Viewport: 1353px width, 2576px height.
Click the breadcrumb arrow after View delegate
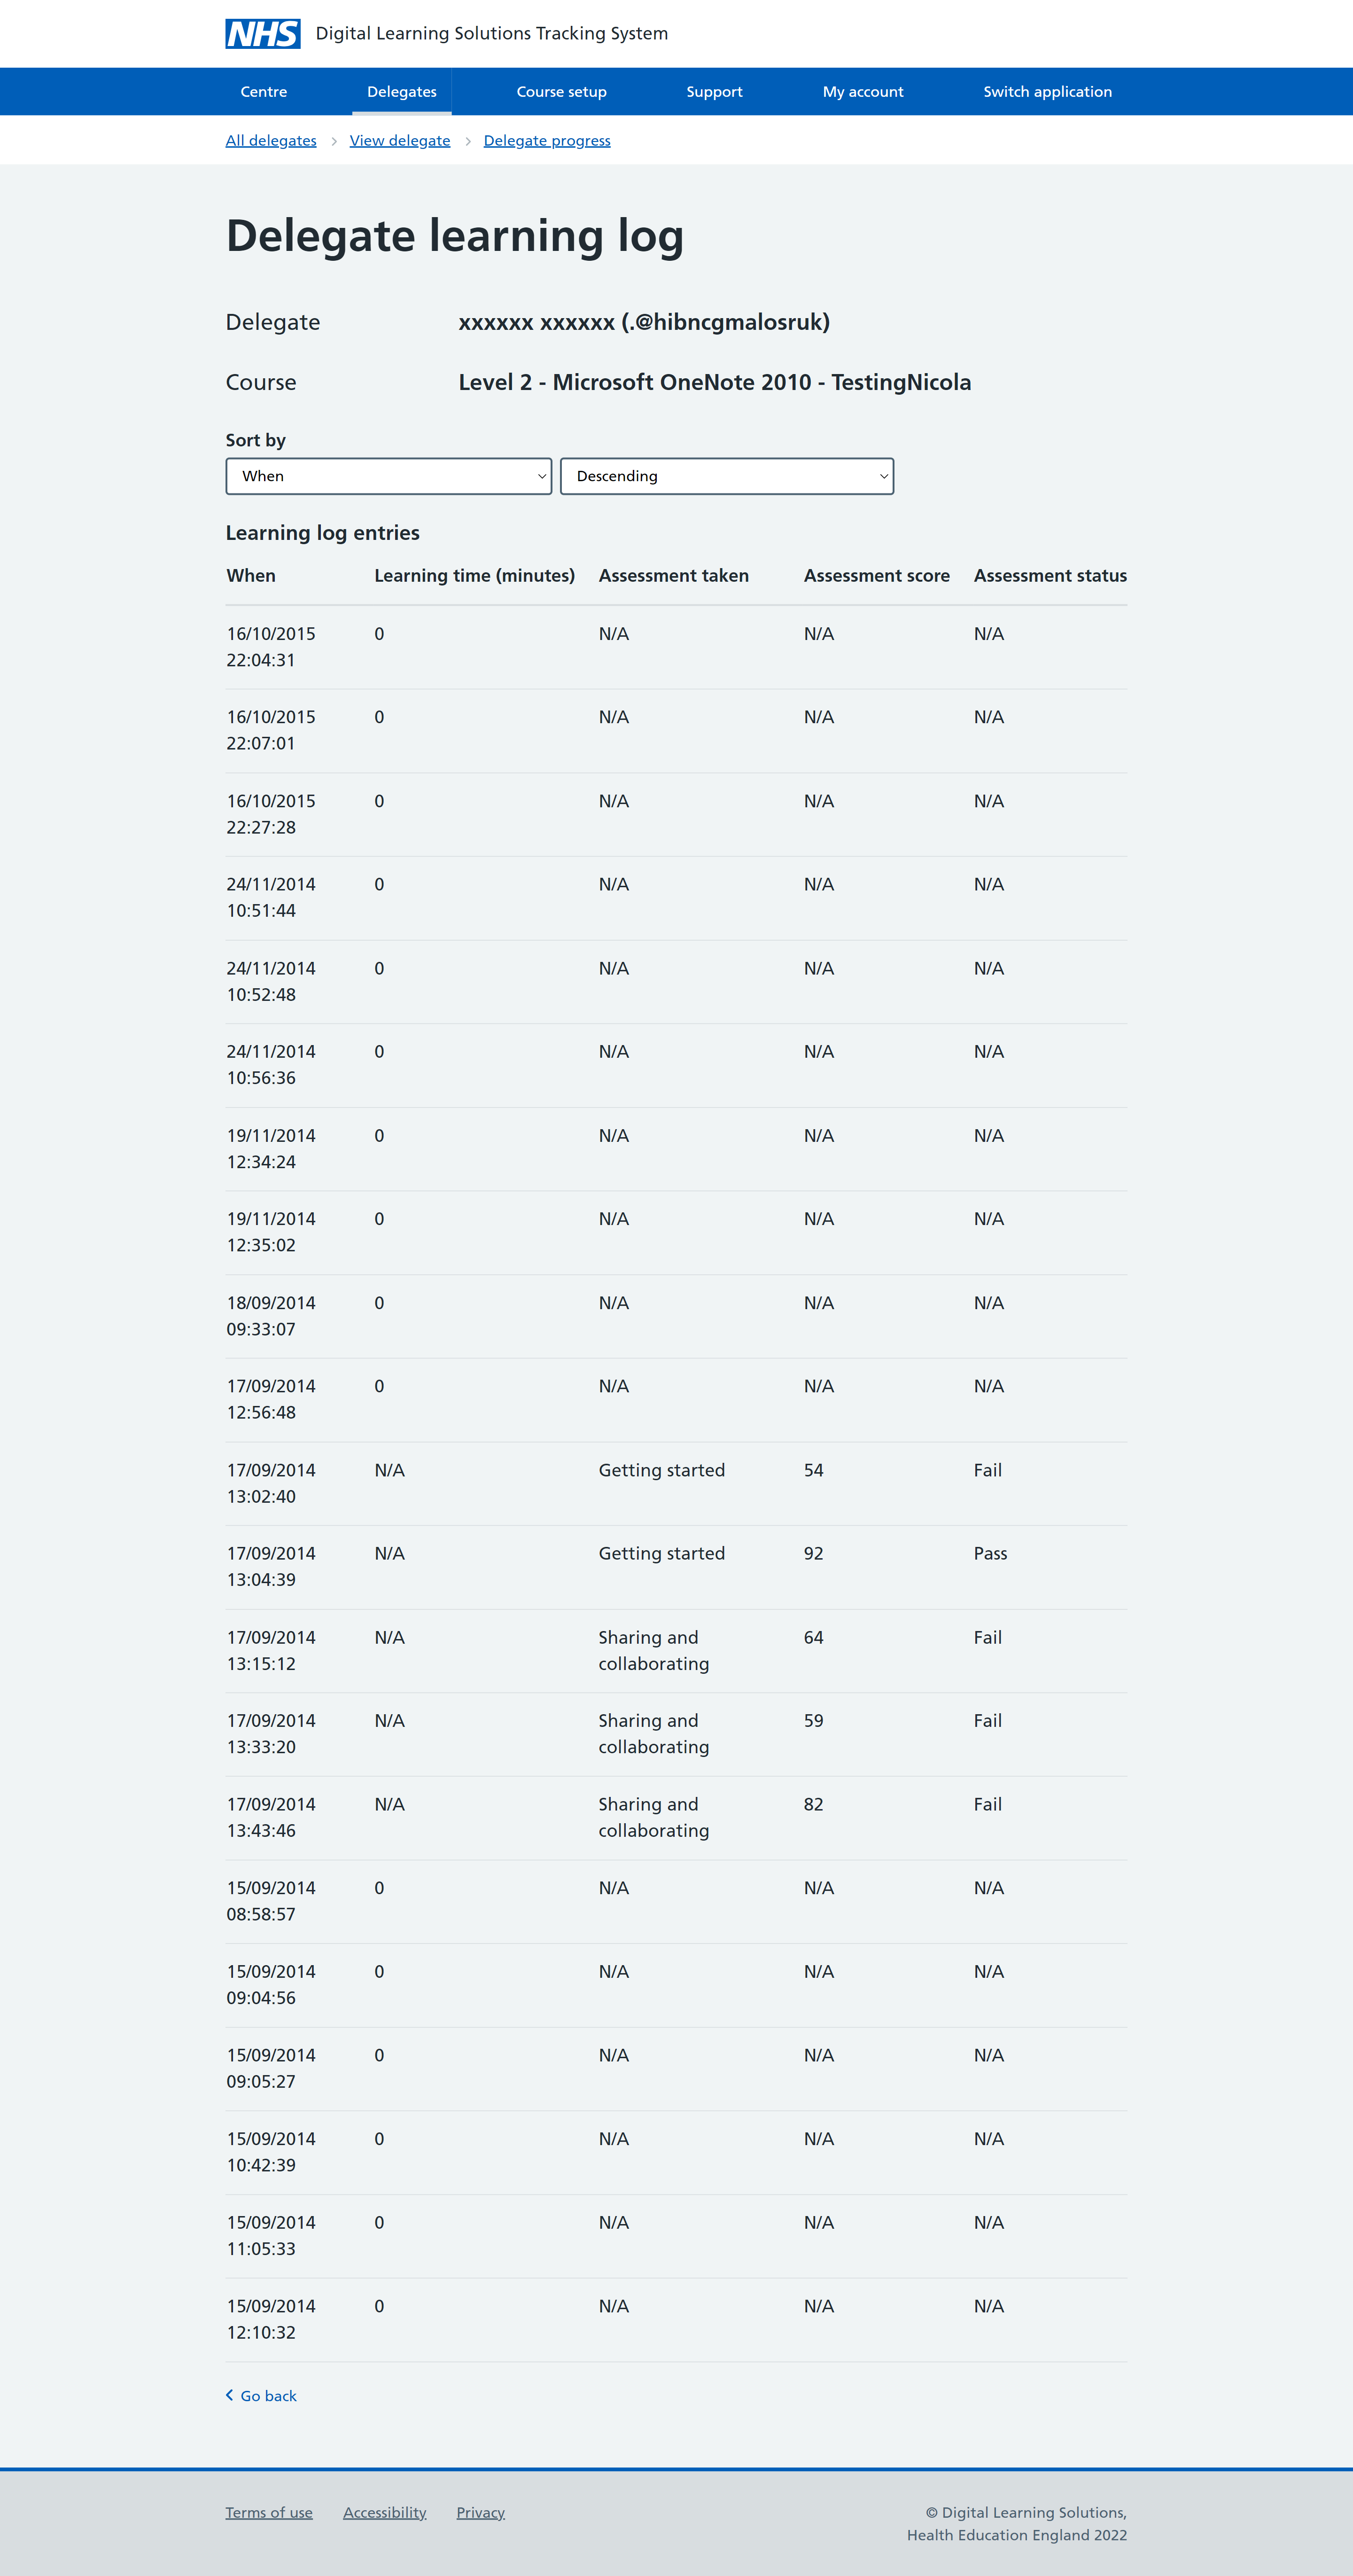467,140
